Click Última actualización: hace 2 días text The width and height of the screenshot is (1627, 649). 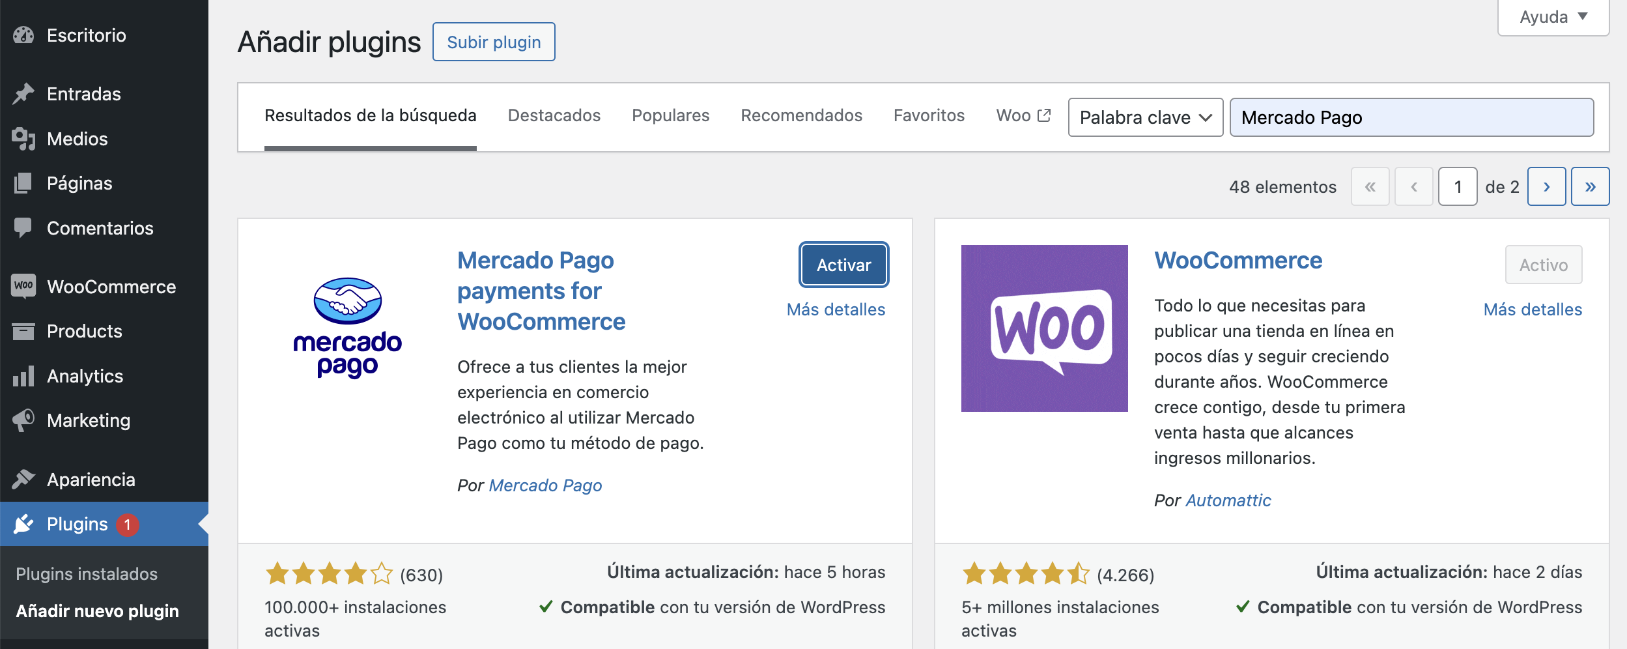coord(1449,572)
